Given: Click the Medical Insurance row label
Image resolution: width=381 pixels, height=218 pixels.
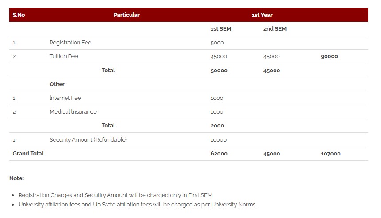Looking at the screenshot, I should click(73, 112).
